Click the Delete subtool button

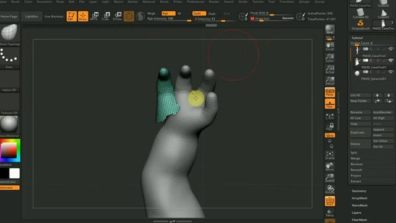click(360, 144)
